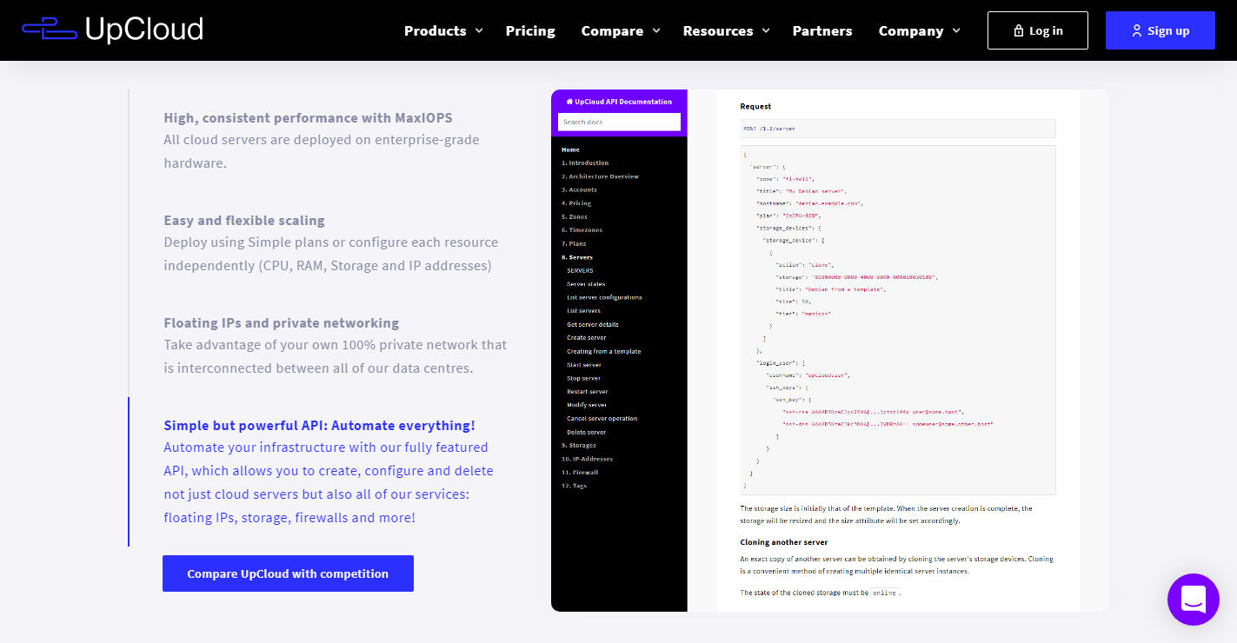The height and width of the screenshot is (643, 1237).
Task: Select 'Home' in the docs sidebar
Action: click(569, 149)
